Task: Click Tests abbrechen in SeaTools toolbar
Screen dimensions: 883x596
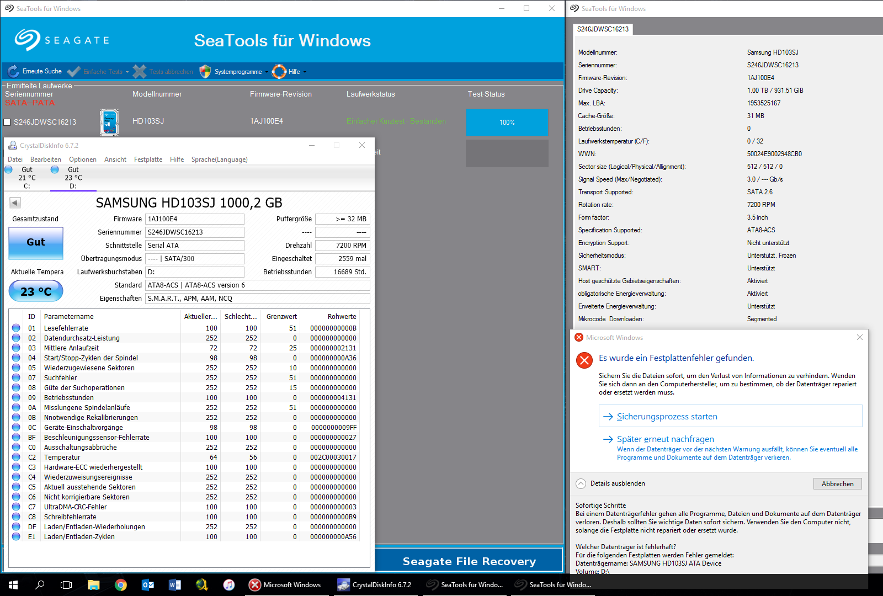Action: (163, 72)
